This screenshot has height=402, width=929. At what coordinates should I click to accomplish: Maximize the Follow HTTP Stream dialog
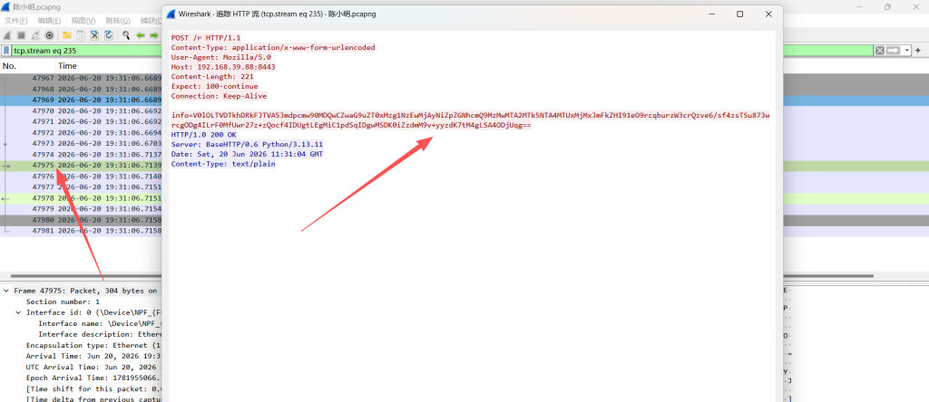click(x=740, y=14)
